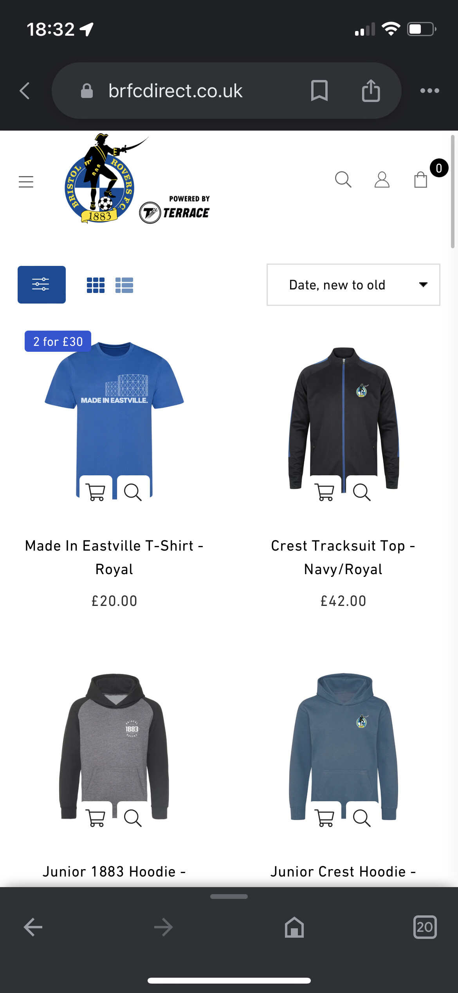Bookmark the current page in browser
458x993 pixels.
click(x=319, y=91)
